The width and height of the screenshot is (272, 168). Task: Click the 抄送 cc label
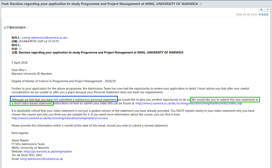pyautogui.click(x=15, y=49)
